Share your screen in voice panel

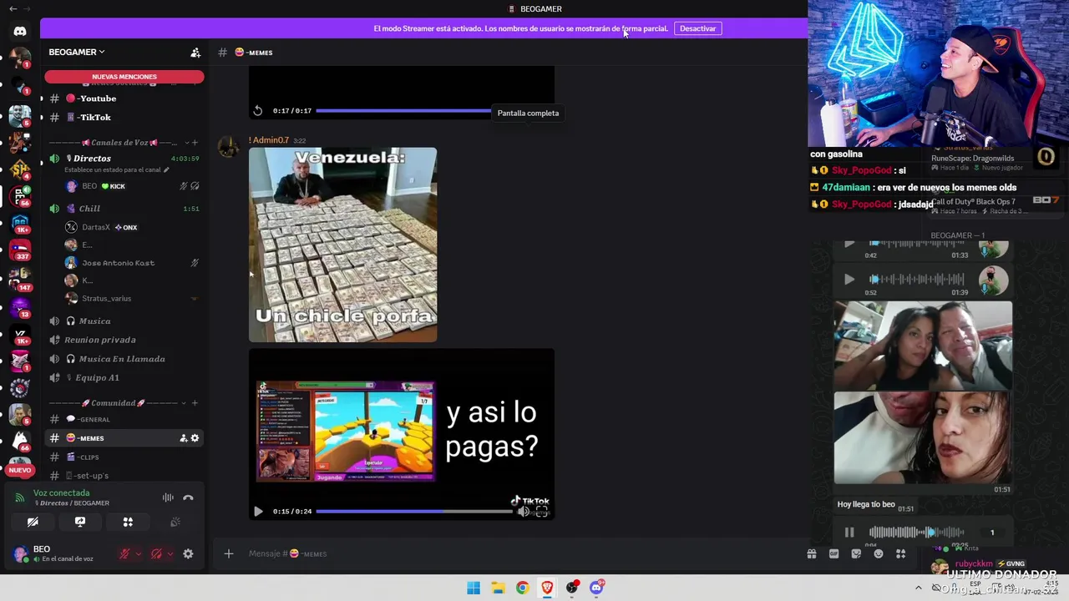[80, 522]
